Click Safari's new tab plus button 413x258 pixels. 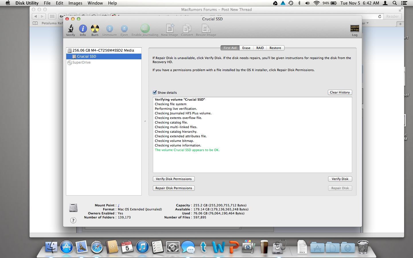[400, 24]
